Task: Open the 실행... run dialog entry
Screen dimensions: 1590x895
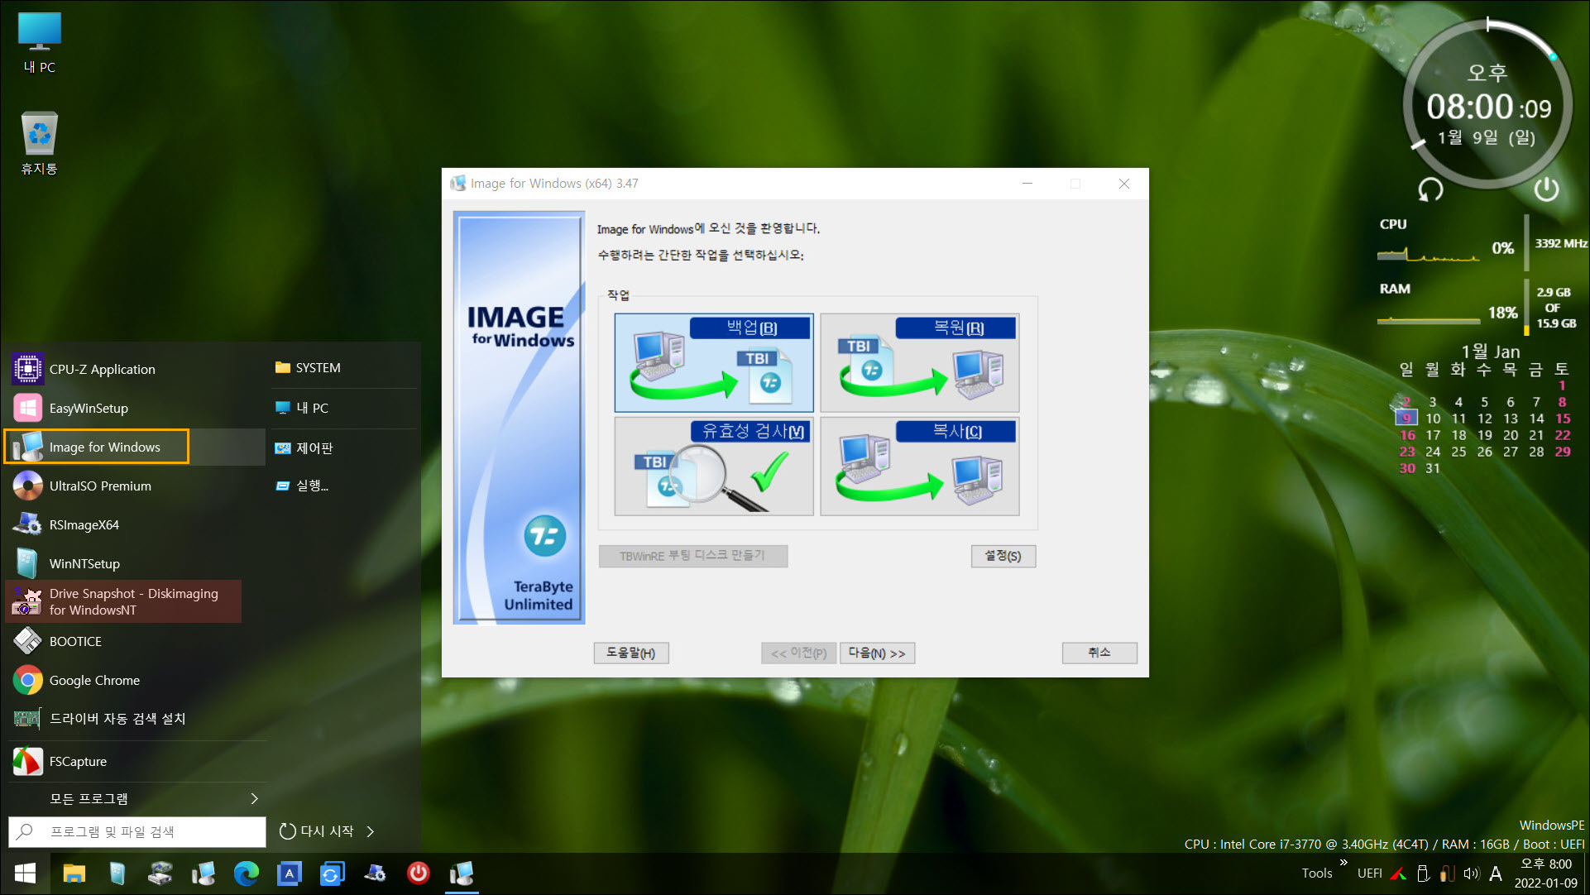Action: click(x=344, y=486)
